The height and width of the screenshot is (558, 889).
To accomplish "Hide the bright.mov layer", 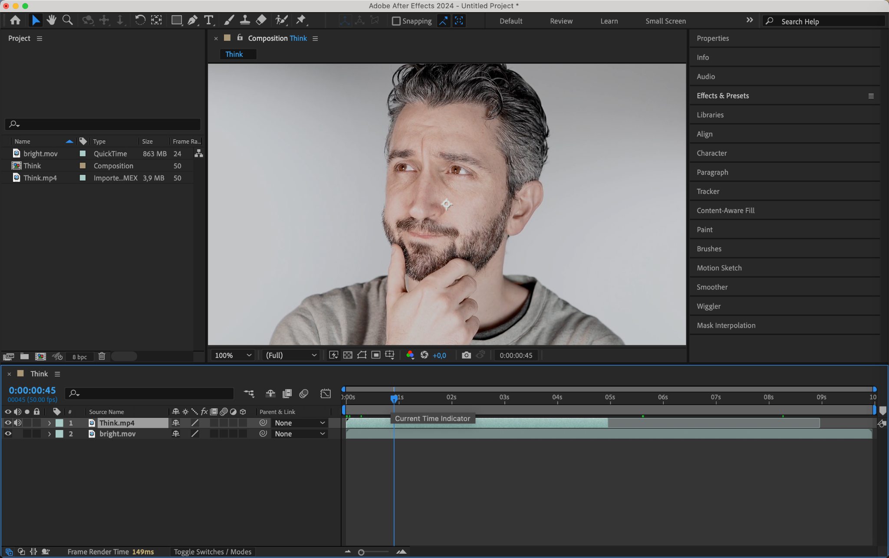I will (x=8, y=434).
